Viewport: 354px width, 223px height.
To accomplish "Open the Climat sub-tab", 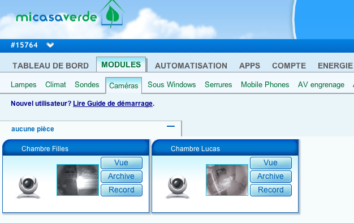I will click(55, 85).
